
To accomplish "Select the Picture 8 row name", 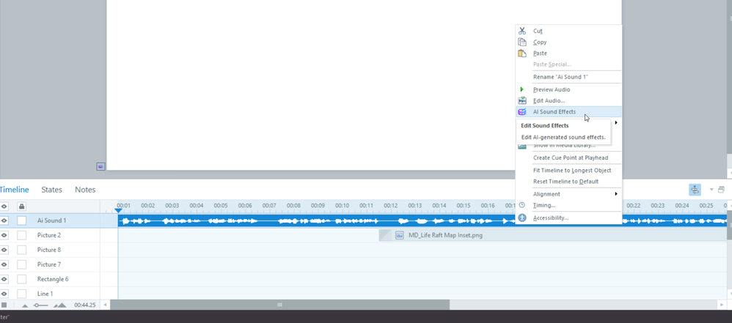I will coord(49,250).
